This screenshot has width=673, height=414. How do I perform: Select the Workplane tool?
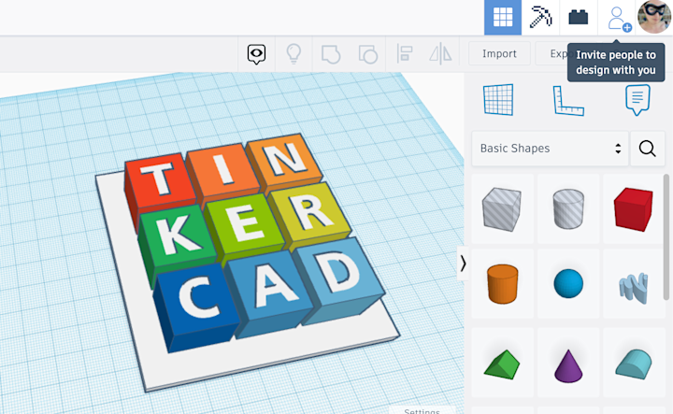click(x=498, y=99)
